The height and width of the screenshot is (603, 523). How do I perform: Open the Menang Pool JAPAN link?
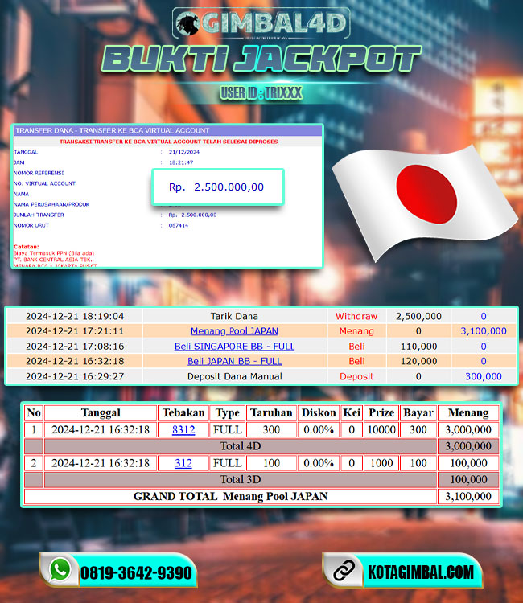(x=234, y=331)
